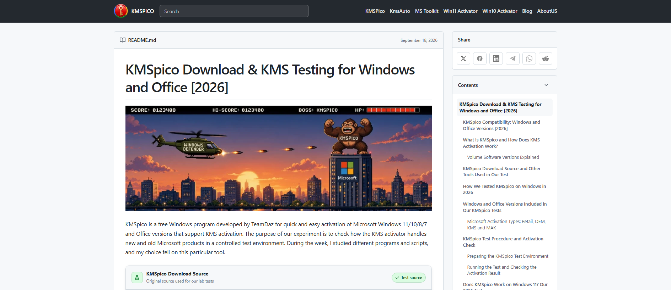Click the README.md file name label
The image size is (671, 290).
click(x=142, y=40)
